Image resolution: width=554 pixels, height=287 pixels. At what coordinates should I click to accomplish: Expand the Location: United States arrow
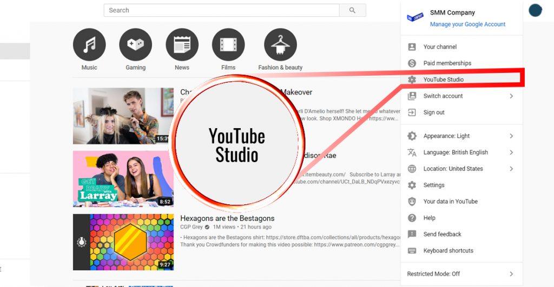coord(511,169)
